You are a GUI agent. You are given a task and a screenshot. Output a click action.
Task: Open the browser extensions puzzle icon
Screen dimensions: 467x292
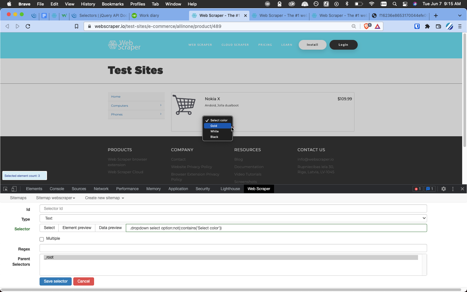coord(428,26)
